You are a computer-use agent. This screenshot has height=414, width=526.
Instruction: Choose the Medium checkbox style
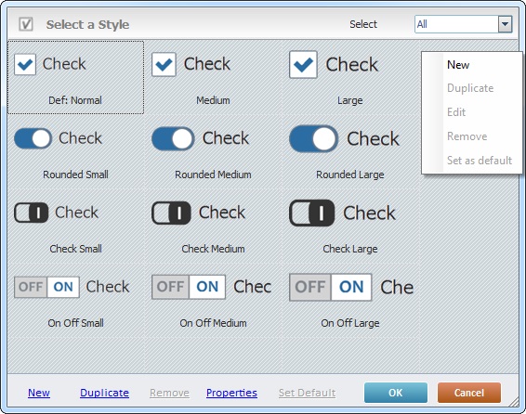(x=213, y=77)
